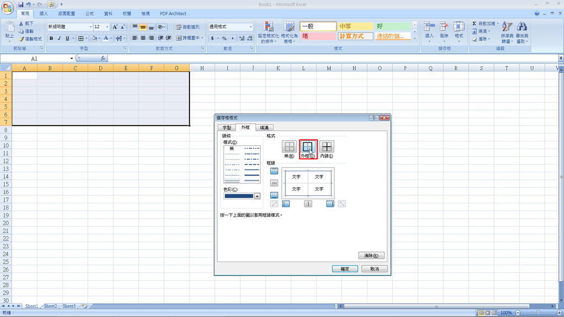Click the font color A icon
564x317 pixels.
[106, 38]
